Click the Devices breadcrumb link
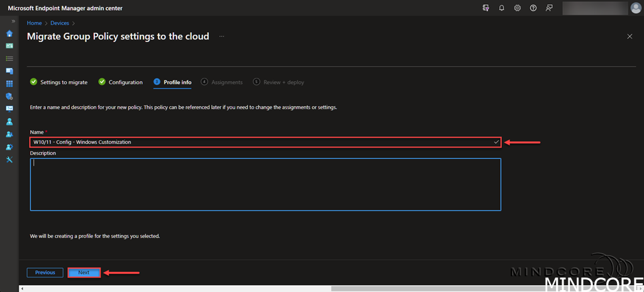 (60, 23)
